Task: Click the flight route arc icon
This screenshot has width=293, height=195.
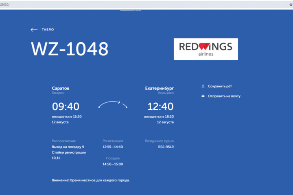Action: (x=113, y=104)
